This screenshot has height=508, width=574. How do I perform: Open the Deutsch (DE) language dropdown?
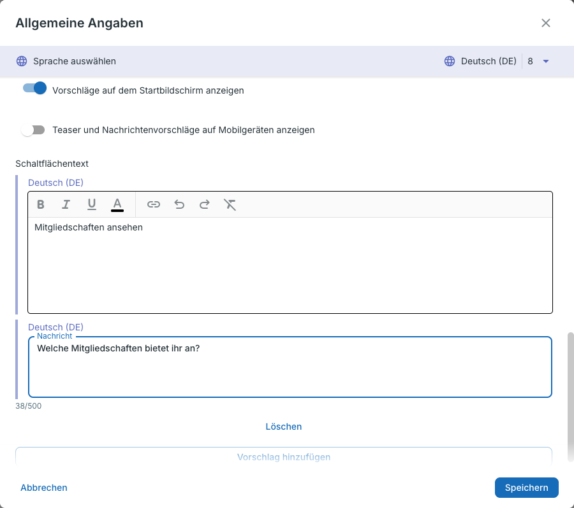[x=497, y=61]
